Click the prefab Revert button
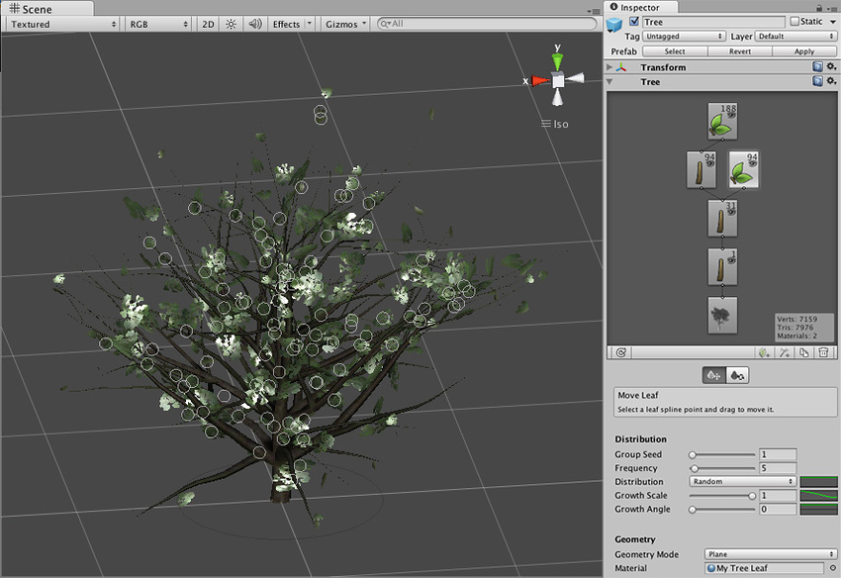 click(x=741, y=50)
